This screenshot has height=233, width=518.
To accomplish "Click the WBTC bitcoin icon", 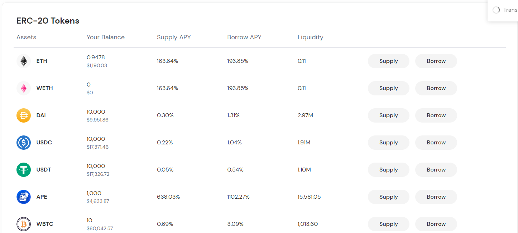I will 24,224.
